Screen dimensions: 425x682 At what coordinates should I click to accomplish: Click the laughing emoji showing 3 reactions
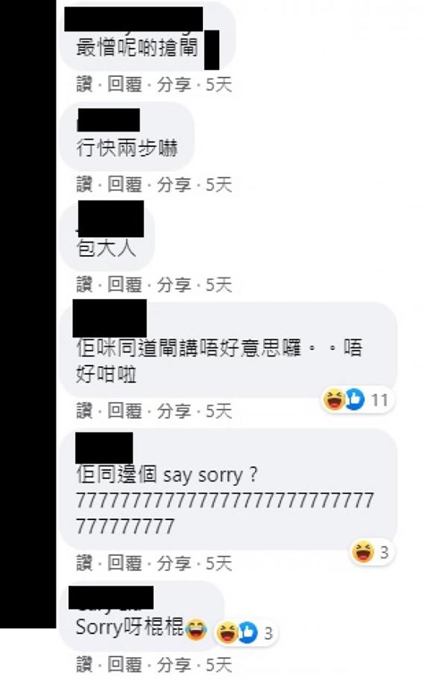click(363, 552)
